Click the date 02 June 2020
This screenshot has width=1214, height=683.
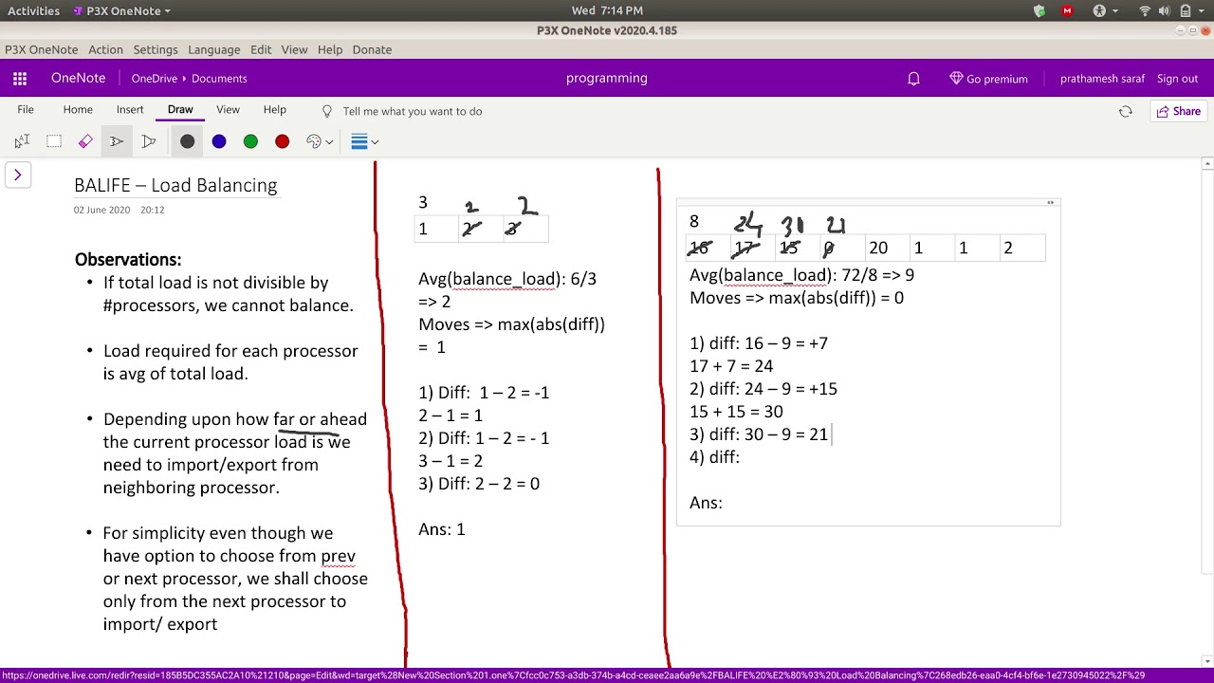point(101,210)
